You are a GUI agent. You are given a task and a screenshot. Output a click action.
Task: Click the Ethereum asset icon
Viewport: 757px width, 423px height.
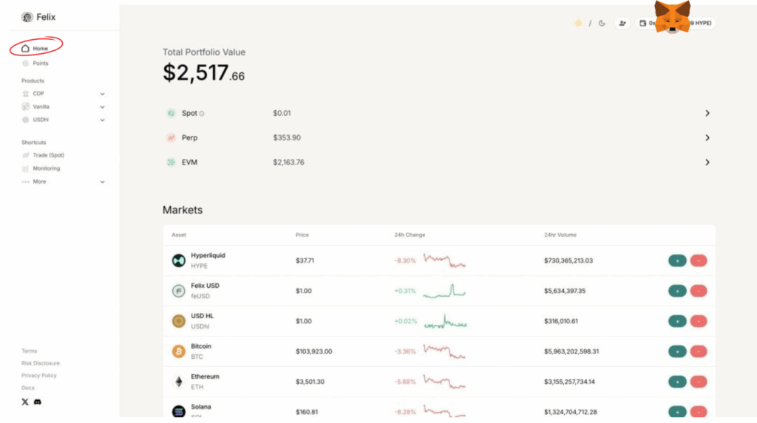pyautogui.click(x=178, y=382)
